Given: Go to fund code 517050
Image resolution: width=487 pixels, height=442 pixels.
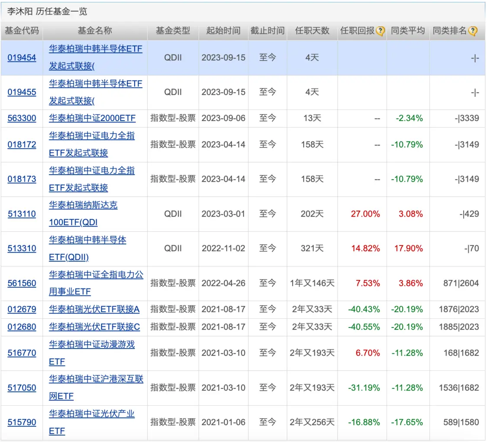Looking at the screenshot, I should [22, 388].
